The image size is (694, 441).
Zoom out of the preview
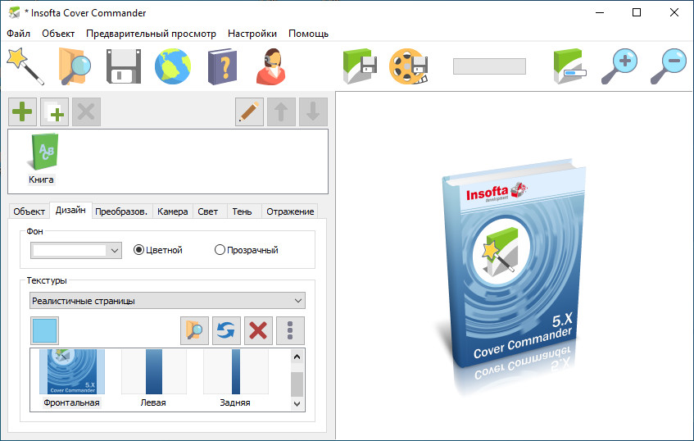click(x=668, y=66)
